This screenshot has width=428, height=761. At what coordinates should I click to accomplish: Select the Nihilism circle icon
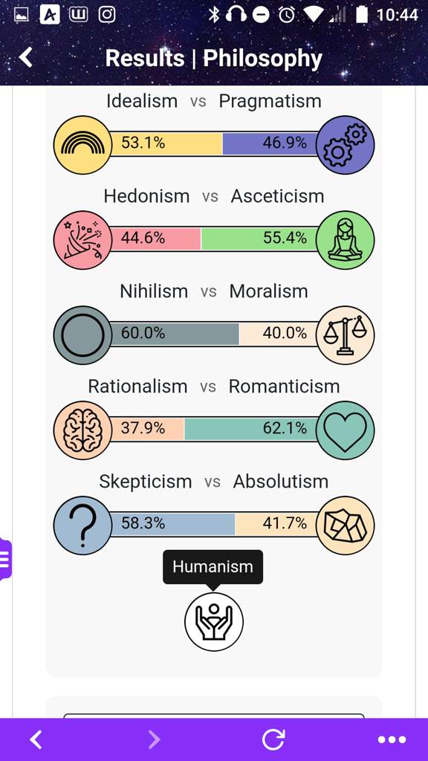83,335
